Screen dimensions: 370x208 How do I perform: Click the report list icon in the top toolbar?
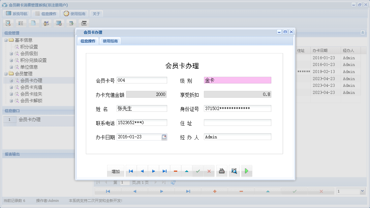[21, 23]
